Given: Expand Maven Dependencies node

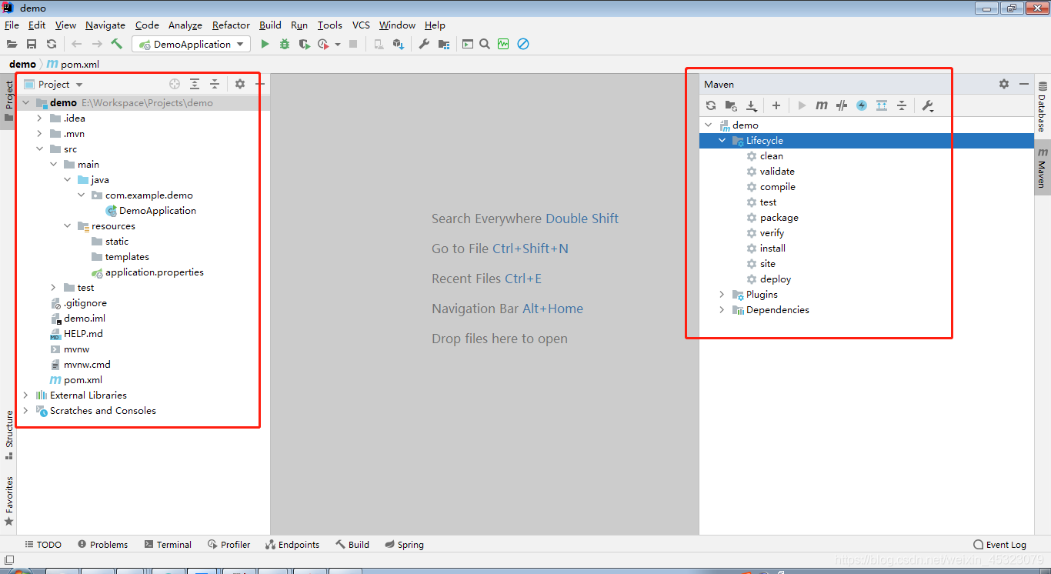Looking at the screenshot, I should pyautogui.click(x=722, y=310).
